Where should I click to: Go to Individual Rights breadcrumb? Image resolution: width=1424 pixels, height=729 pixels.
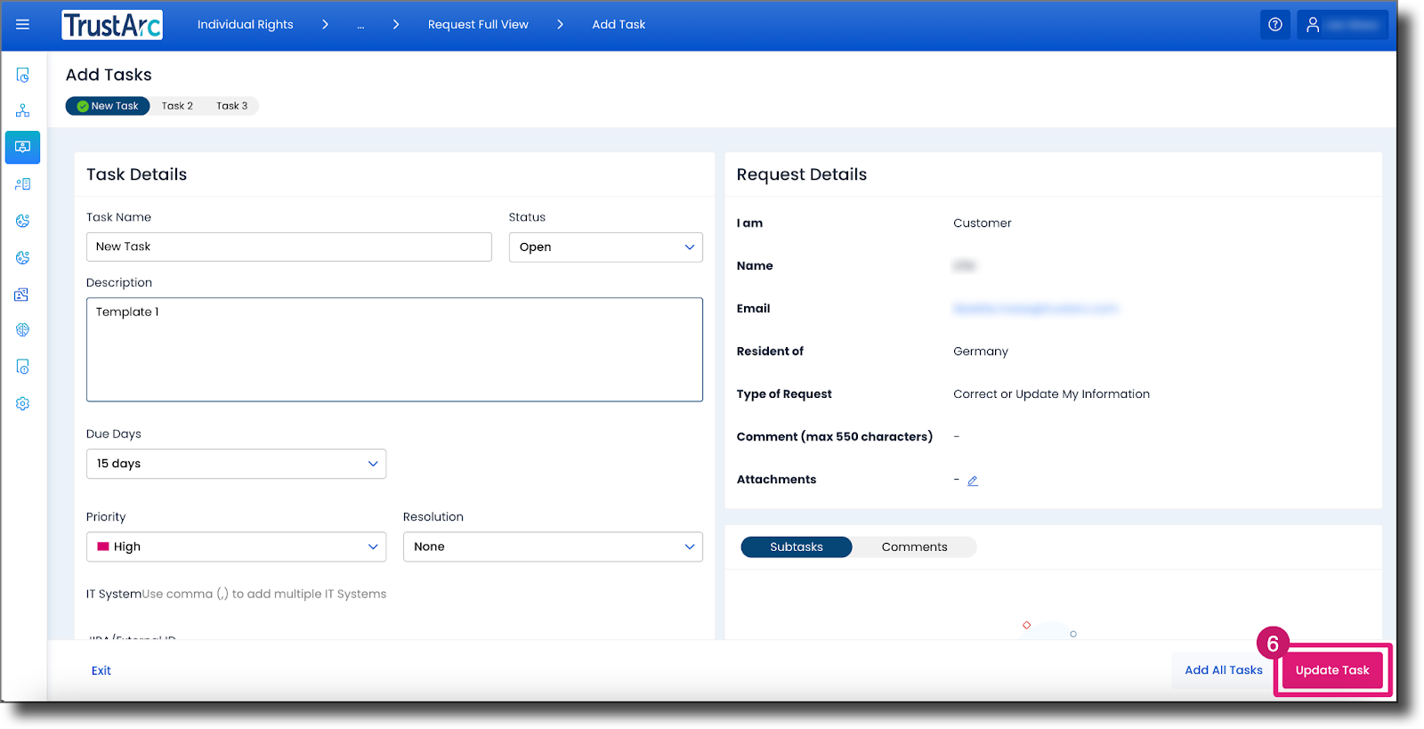246,25
